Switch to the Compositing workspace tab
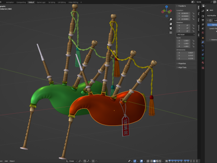 21,2
